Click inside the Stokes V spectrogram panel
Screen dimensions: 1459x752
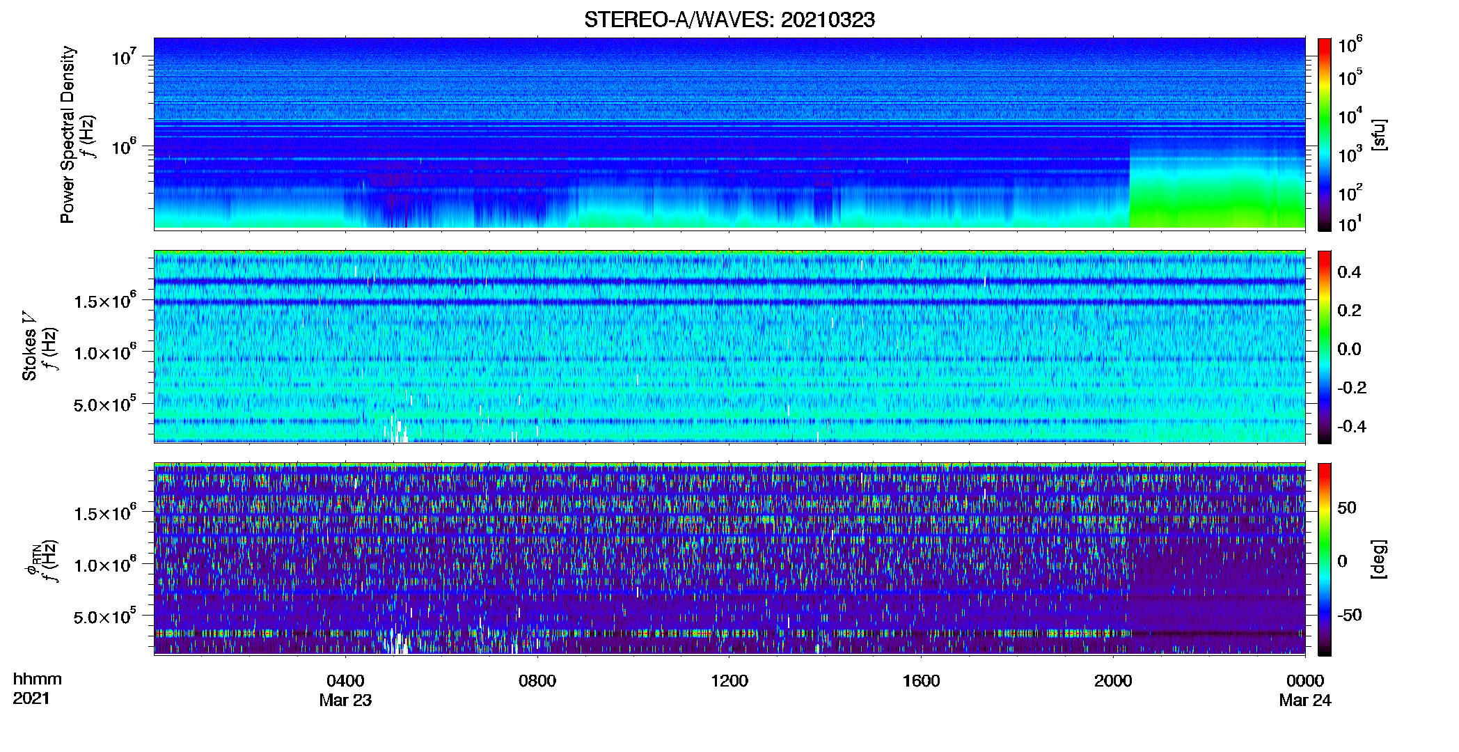[x=729, y=346]
